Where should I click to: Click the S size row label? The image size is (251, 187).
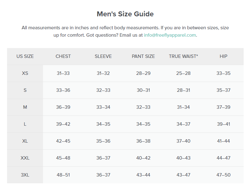coord(25,90)
